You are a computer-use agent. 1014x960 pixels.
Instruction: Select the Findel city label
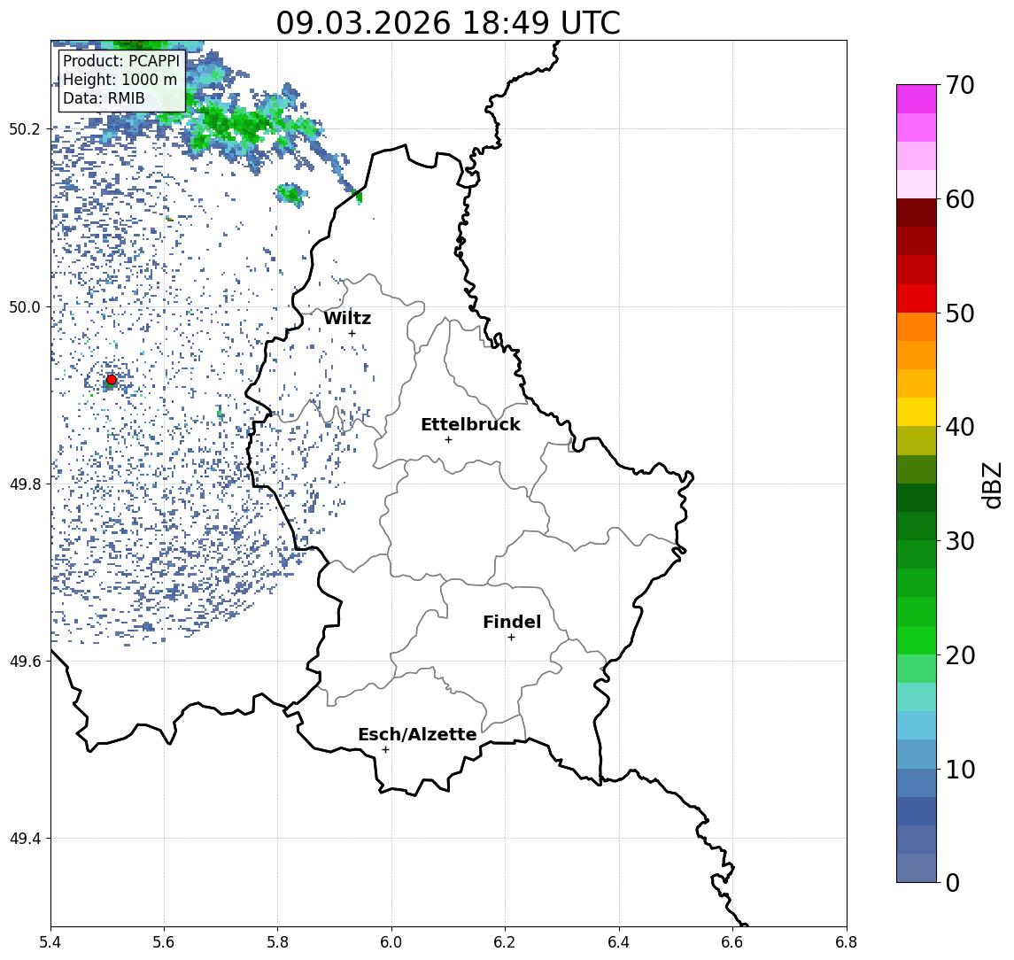point(512,622)
